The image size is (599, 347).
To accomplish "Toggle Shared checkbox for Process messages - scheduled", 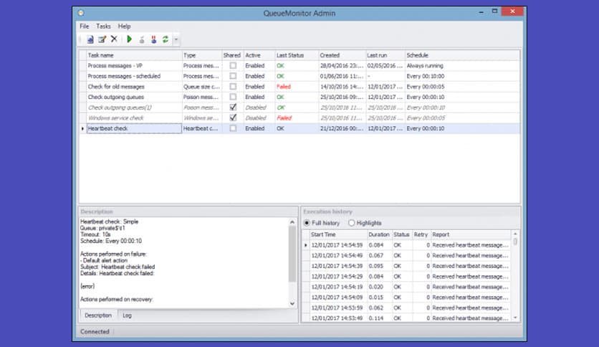I will pos(233,76).
